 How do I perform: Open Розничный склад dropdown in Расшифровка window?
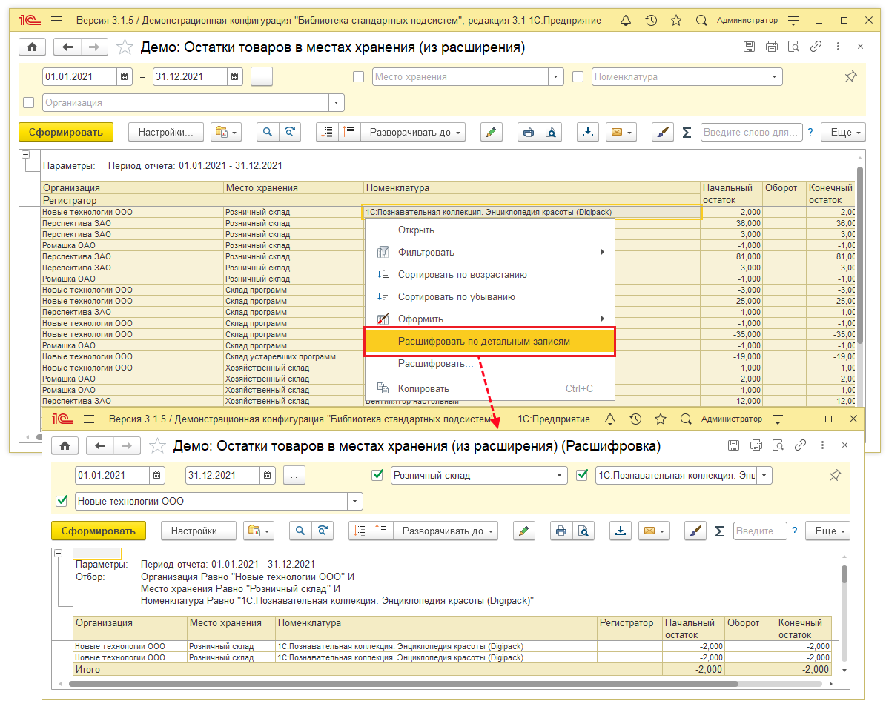pyautogui.click(x=559, y=475)
